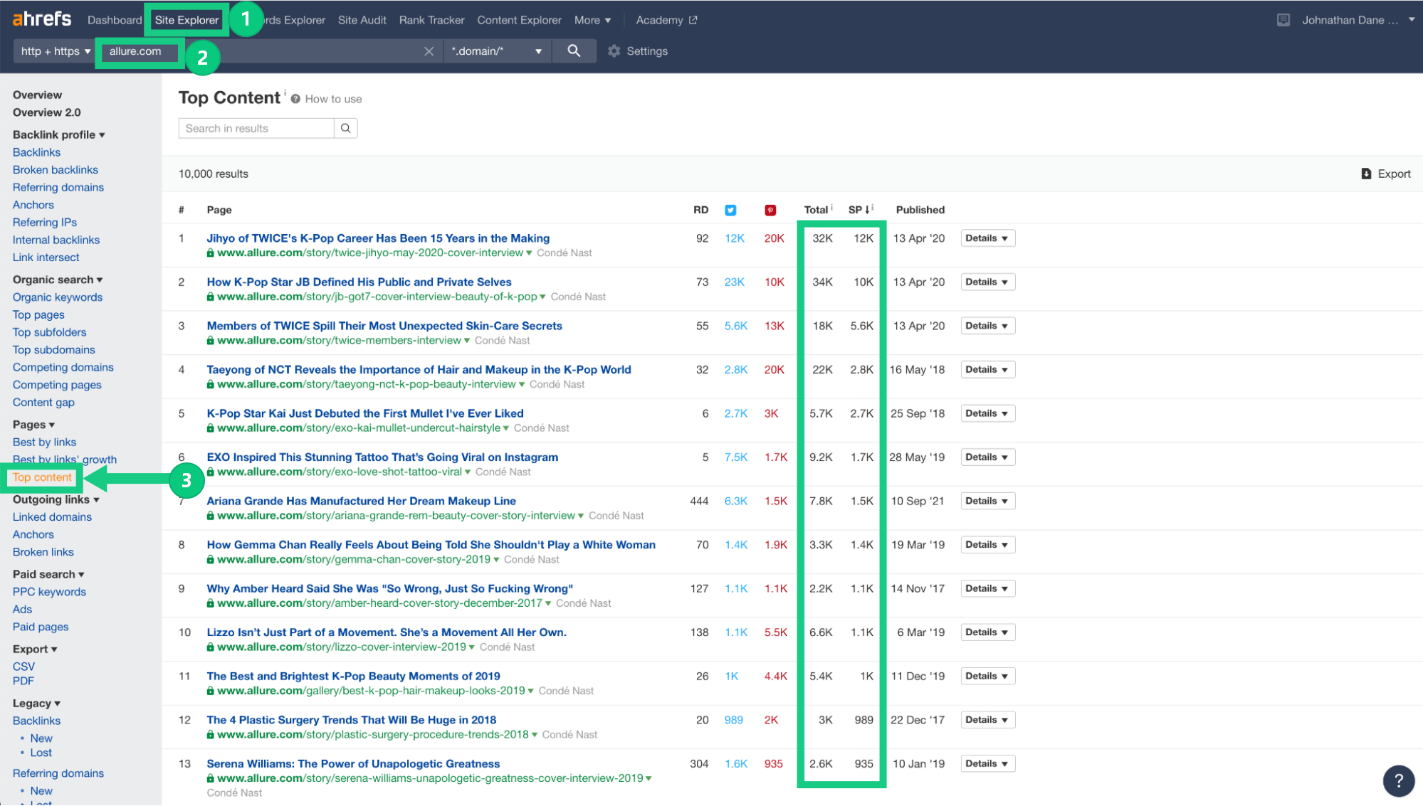Screen dimensions: 1423x806
Task: Select Top content in the sidebar
Action: 42,477
